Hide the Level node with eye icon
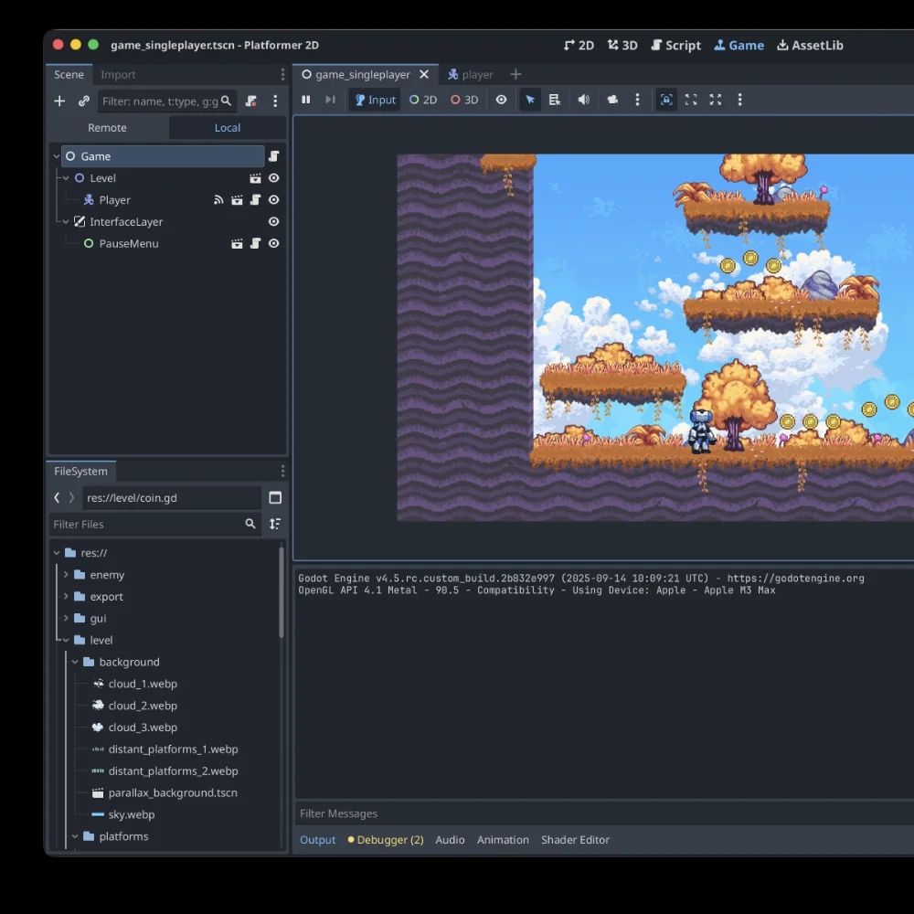The width and height of the screenshot is (914, 914). coord(273,178)
